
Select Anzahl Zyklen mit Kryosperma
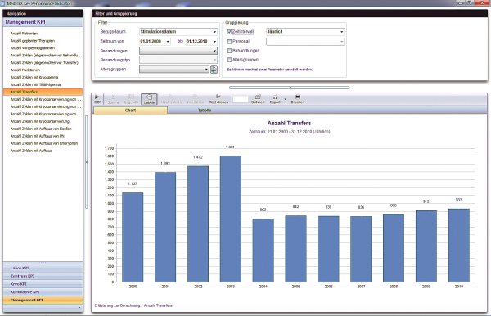tap(34, 77)
